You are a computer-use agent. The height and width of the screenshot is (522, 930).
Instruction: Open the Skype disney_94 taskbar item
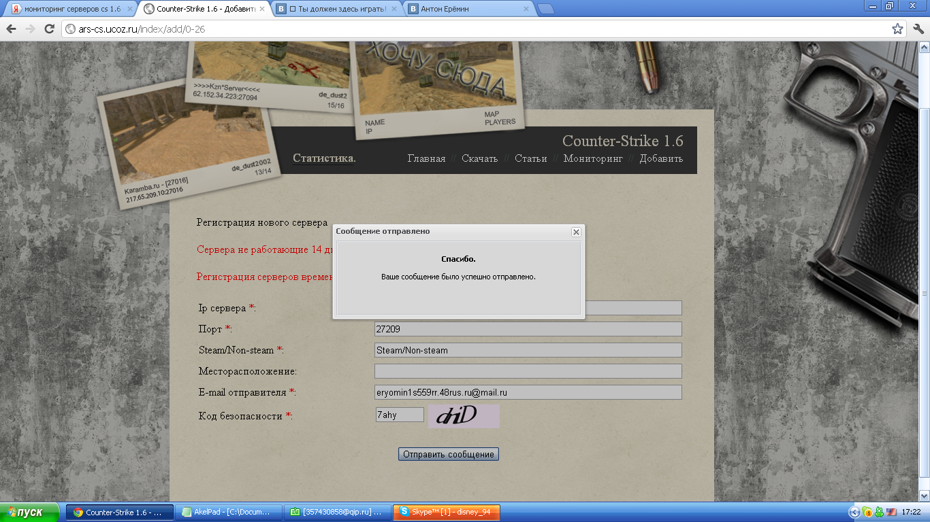(x=447, y=512)
